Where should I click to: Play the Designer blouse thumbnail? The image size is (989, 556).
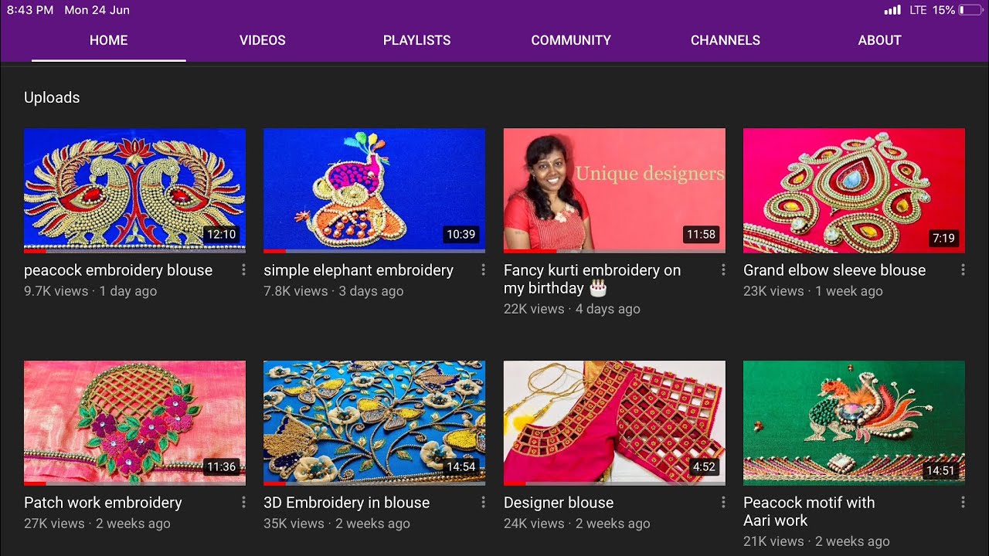click(x=614, y=423)
